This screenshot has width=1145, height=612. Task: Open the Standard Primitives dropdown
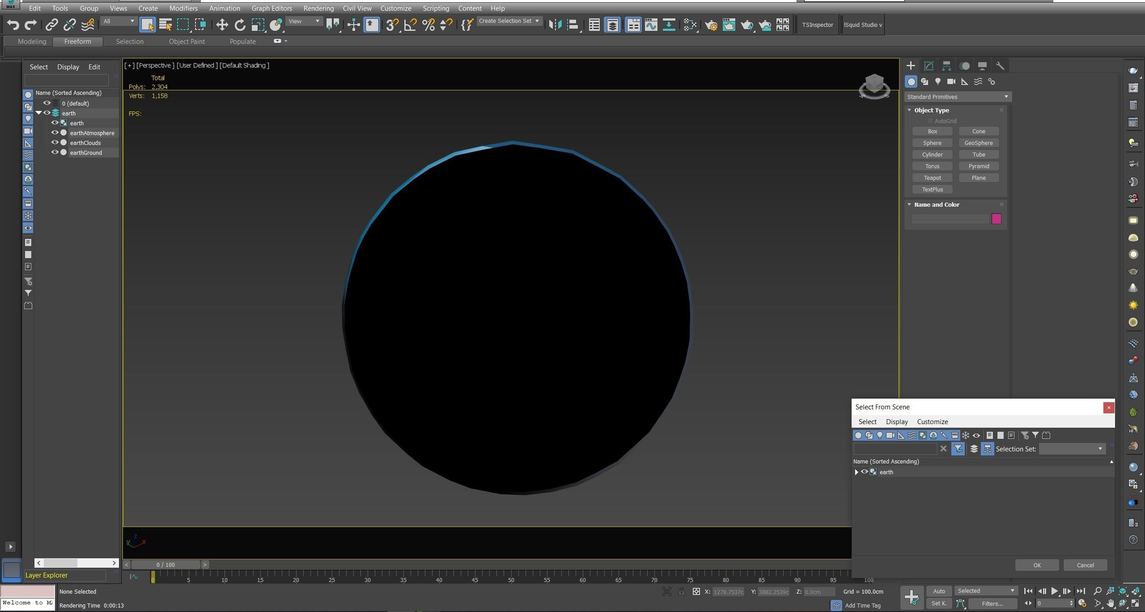(957, 97)
